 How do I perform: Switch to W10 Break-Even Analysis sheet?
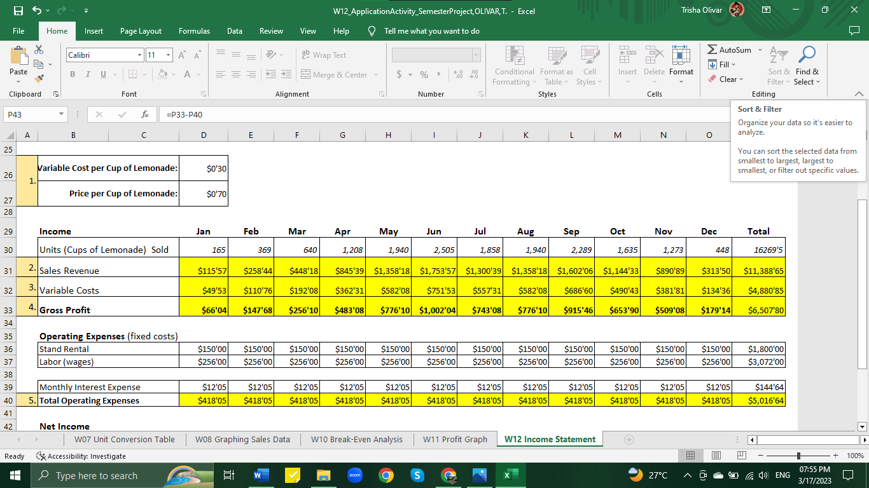click(x=357, y=440)
